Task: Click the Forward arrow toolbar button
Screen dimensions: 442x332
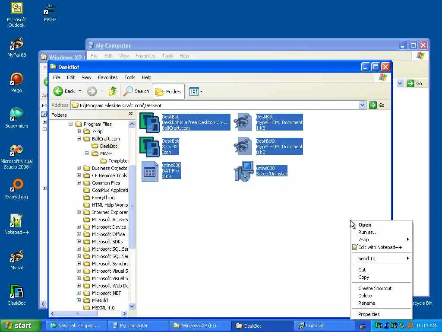Action: tap(92, 91)
